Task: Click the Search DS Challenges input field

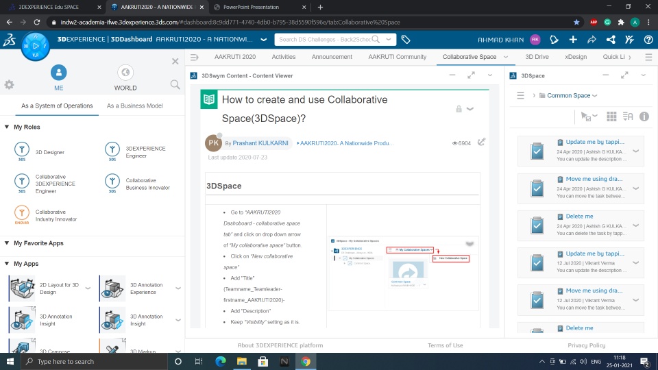Action: pos(325,40)
